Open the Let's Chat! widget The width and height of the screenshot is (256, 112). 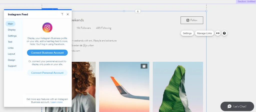(x=237, y=107)
